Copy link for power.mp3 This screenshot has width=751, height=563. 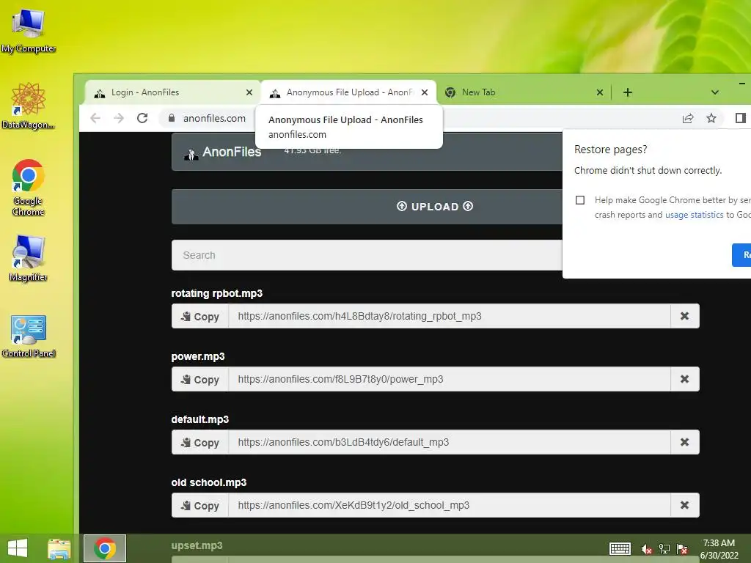200,379
